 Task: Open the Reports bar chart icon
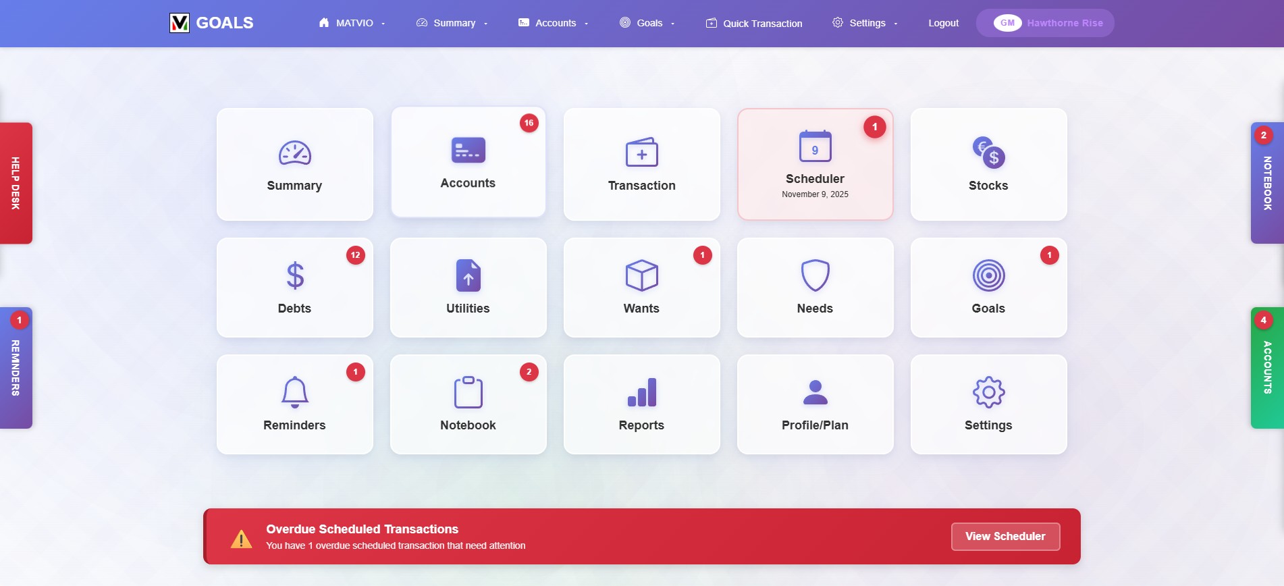641,392
